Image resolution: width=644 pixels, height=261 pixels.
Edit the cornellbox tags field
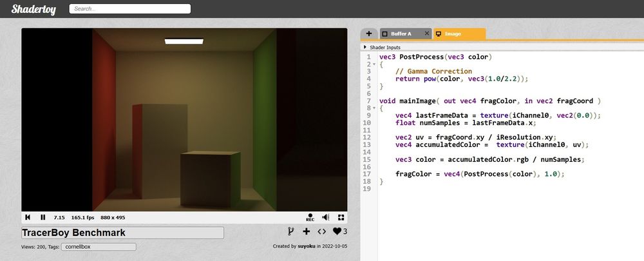click(x=99, y=247)
